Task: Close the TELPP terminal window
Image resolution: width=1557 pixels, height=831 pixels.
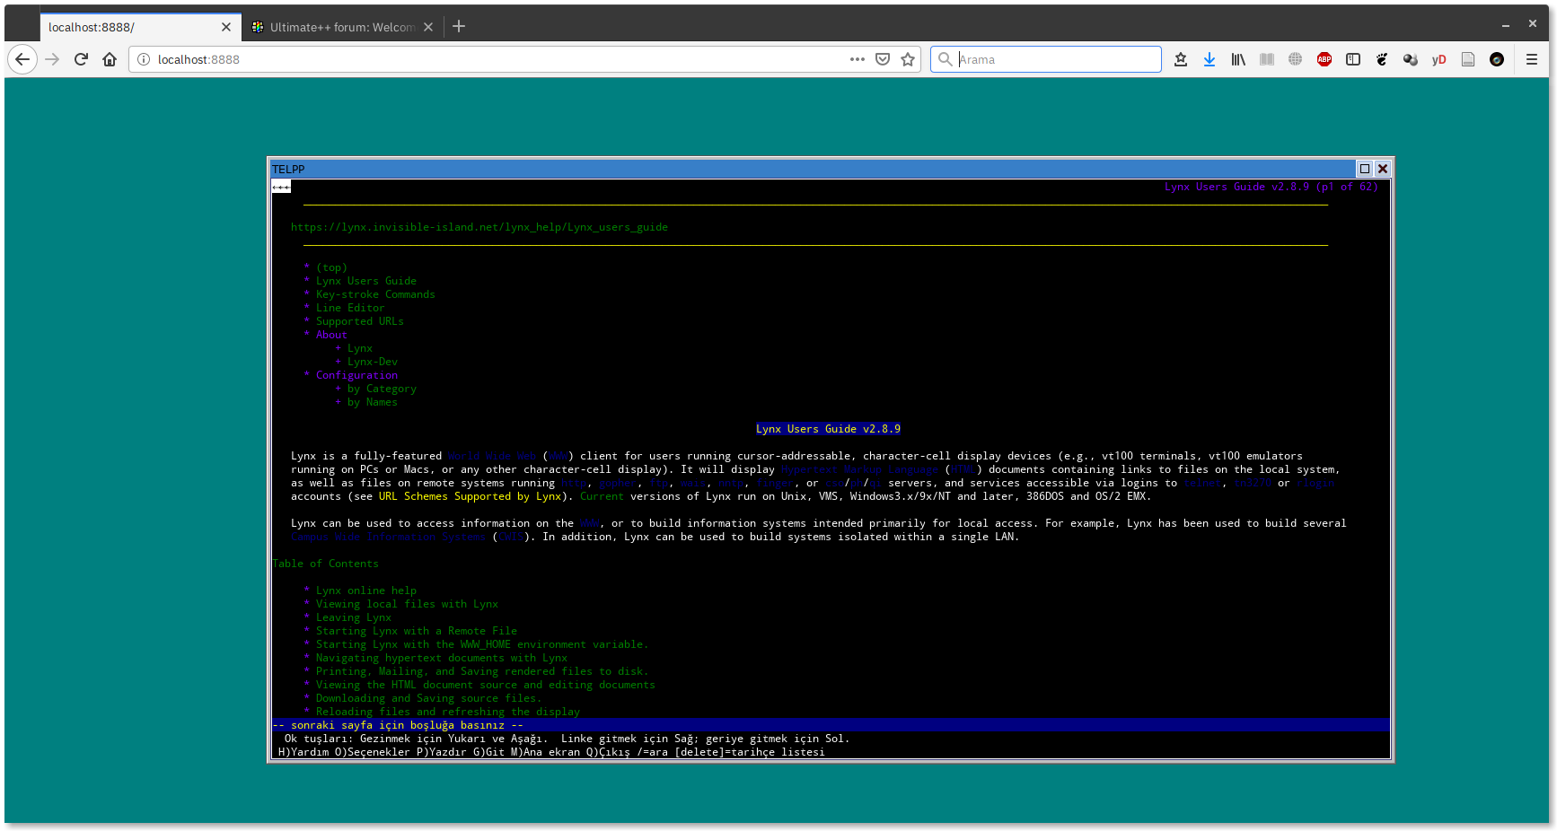Action: click(x=1383, y=169)
